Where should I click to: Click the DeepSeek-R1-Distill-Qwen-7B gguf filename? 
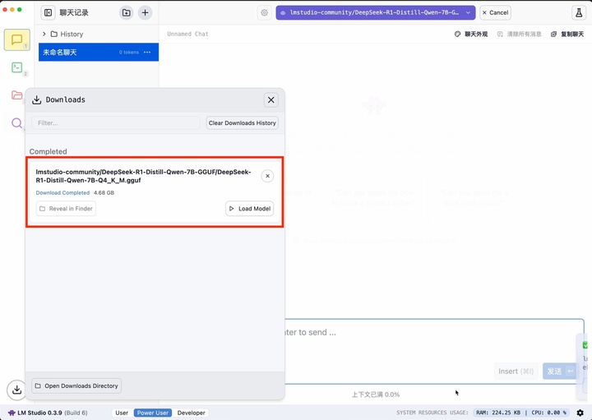143,176
